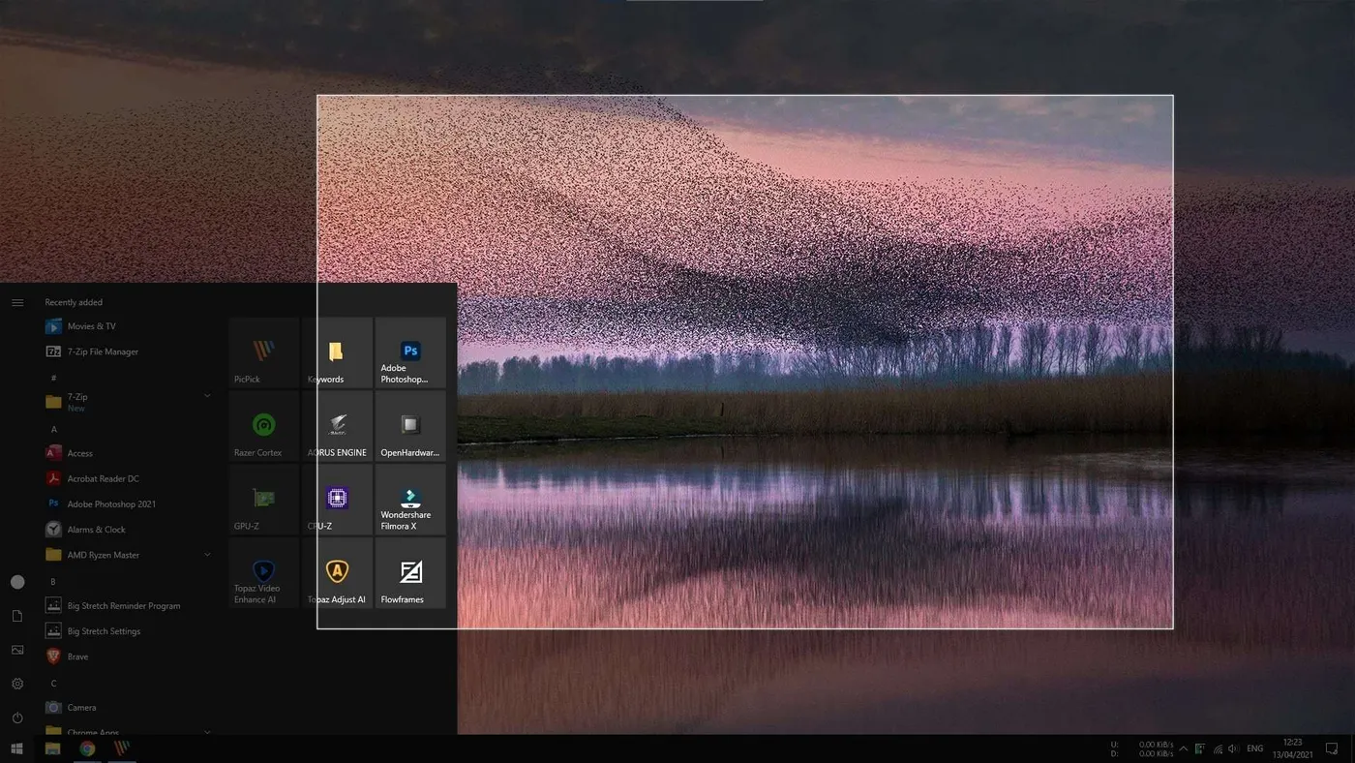Click the green security tray icon
Viewport: 1355px width, 763px height.
coord(1200,748)
